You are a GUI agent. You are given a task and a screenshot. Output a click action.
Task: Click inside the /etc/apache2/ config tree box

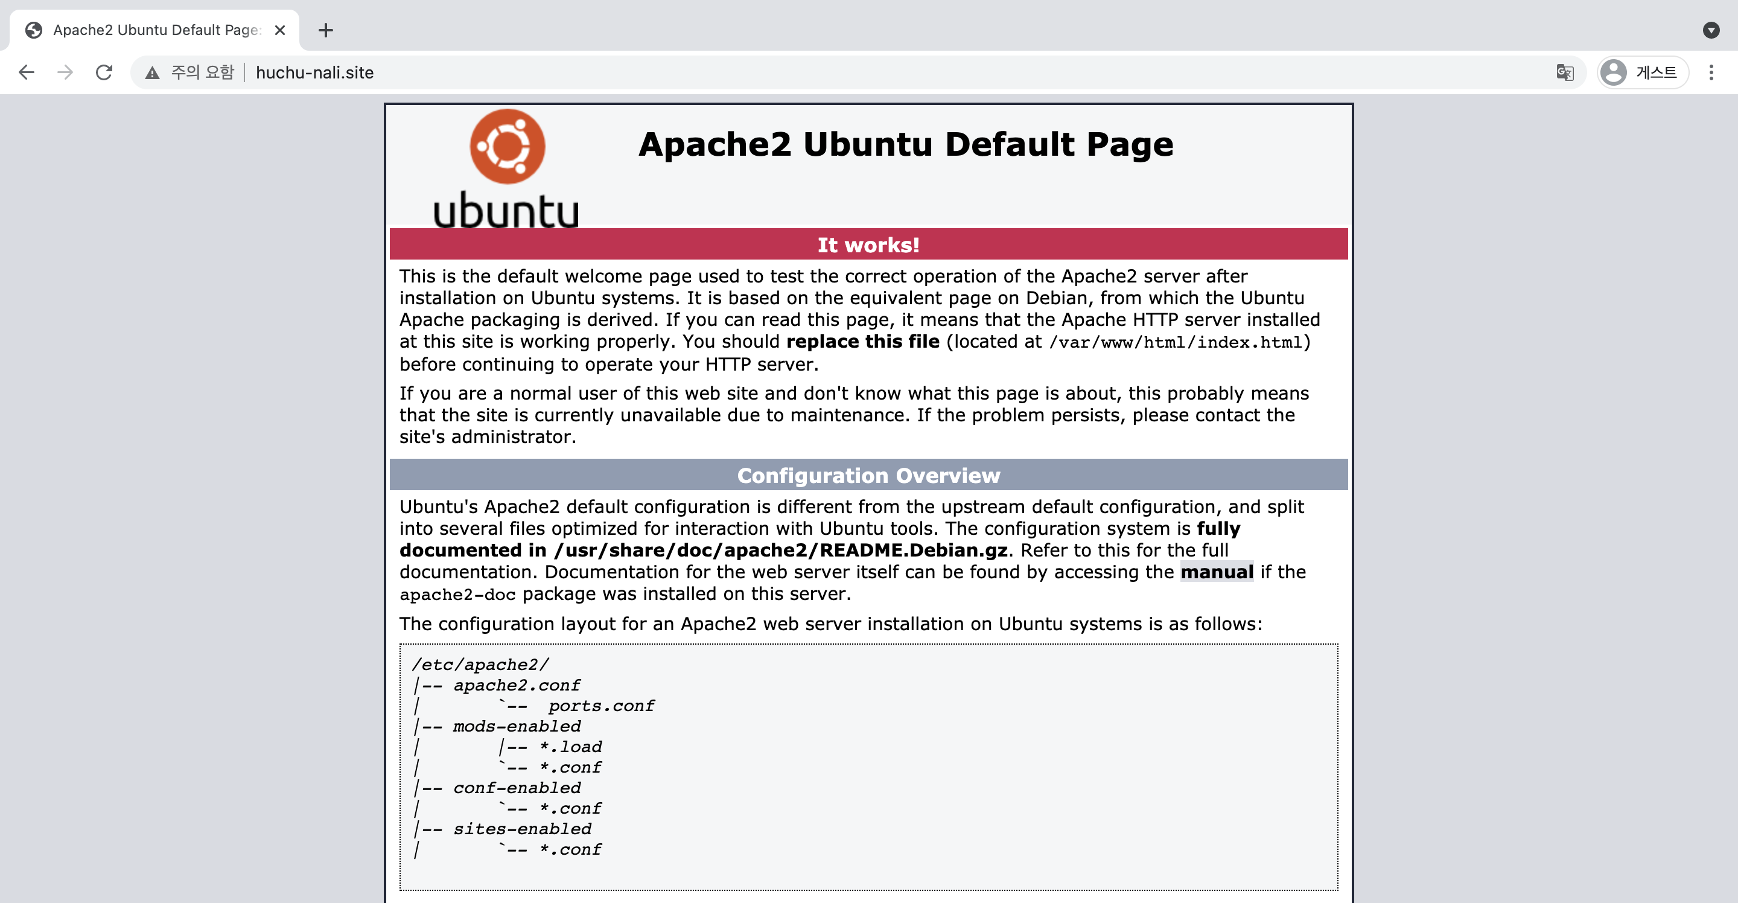click(868, 766)
